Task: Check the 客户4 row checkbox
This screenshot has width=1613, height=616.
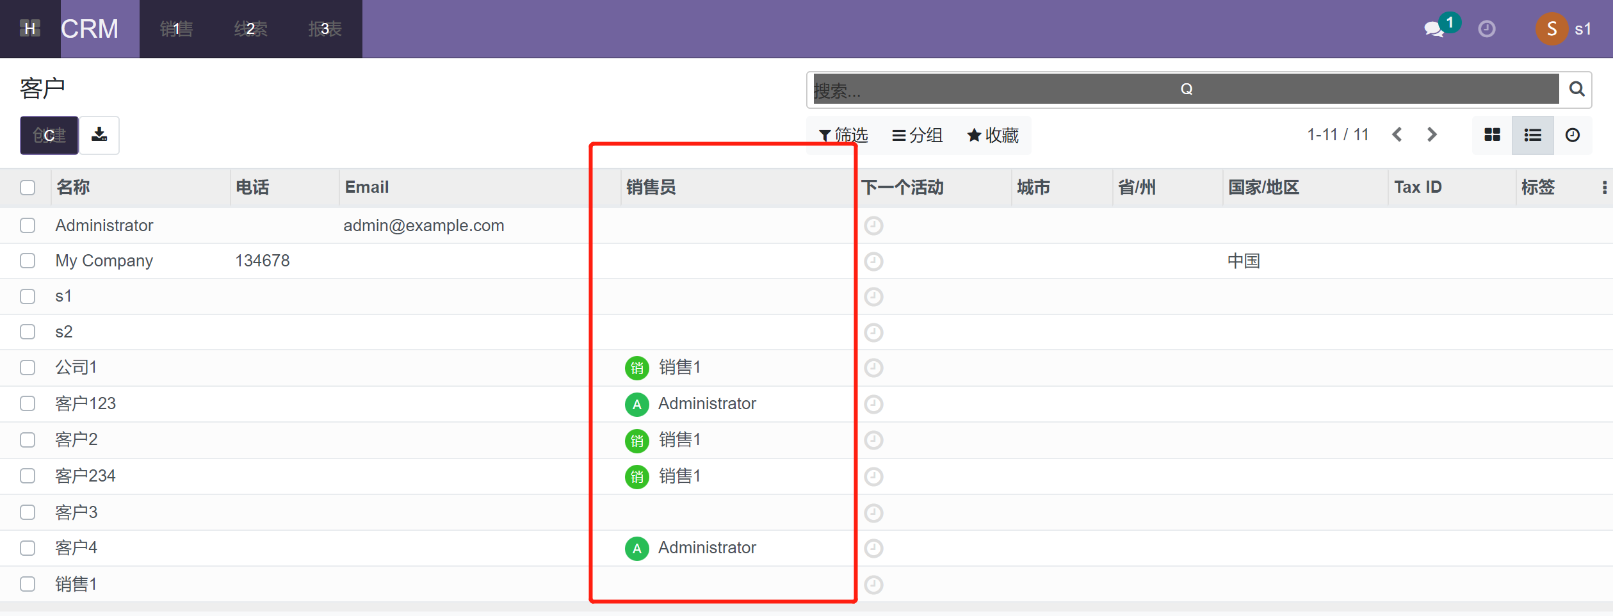Action: click(x=28, y=548)
